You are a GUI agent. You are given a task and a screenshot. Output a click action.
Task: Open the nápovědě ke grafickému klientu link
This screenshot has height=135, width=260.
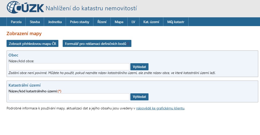coord(160,108)
